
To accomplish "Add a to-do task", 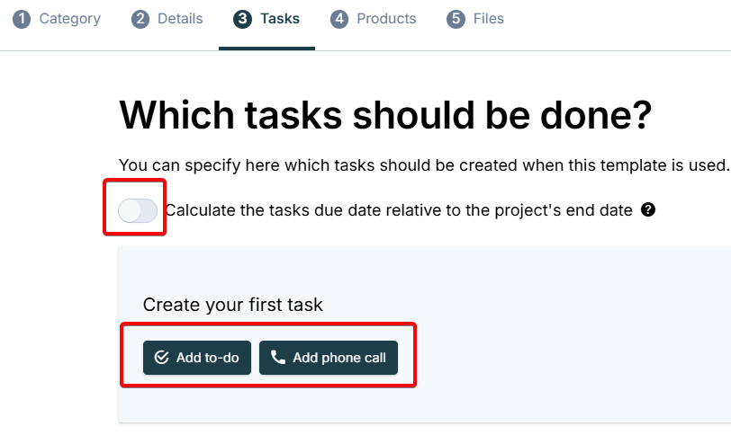I will (x=197, y=358).
